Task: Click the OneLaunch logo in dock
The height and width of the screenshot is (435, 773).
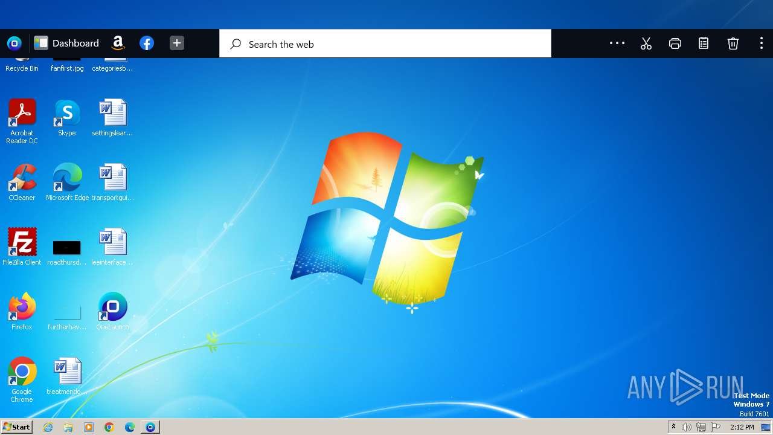Action: 14,43
